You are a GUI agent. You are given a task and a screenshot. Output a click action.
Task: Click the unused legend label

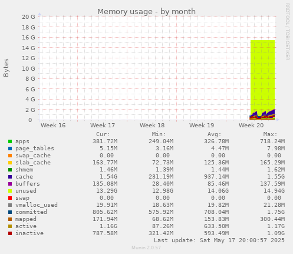coord(26,191)
